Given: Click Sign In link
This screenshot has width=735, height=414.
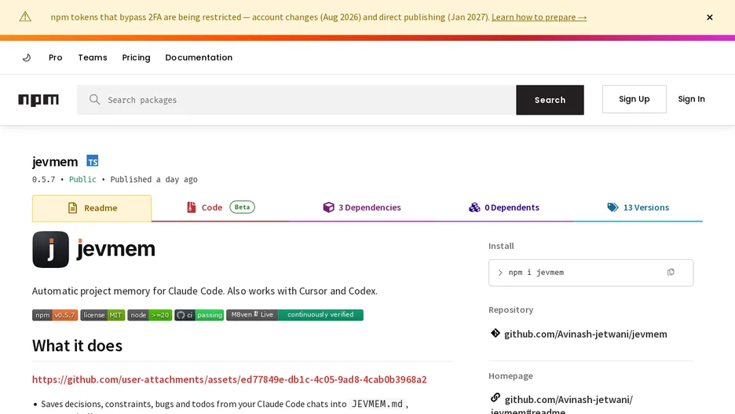Looking at the screenshot, I should coord(691,99).
